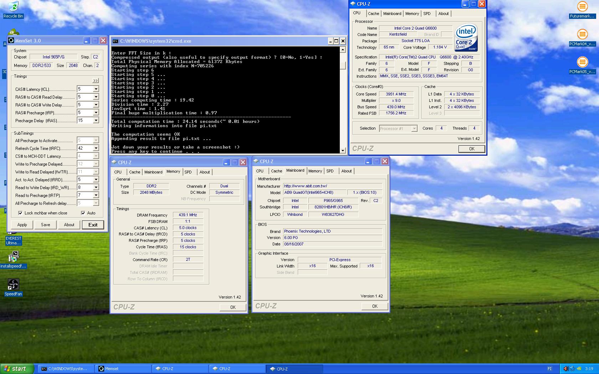Open Cache tab in top CPU-Z window
Image resolution: width=599 pixels, height=374 pixels.
click(373, 14)
